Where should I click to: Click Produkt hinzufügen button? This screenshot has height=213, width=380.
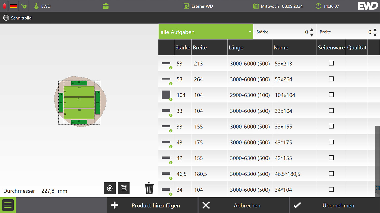point(152,205)
